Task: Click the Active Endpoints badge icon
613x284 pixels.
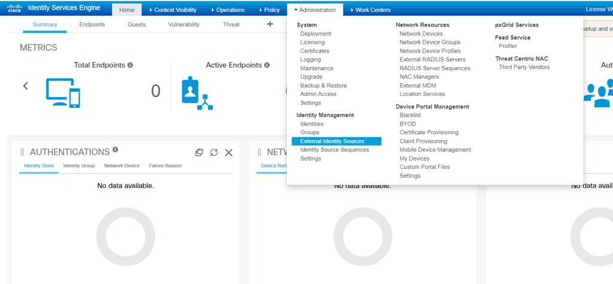Action: point(198,93)
